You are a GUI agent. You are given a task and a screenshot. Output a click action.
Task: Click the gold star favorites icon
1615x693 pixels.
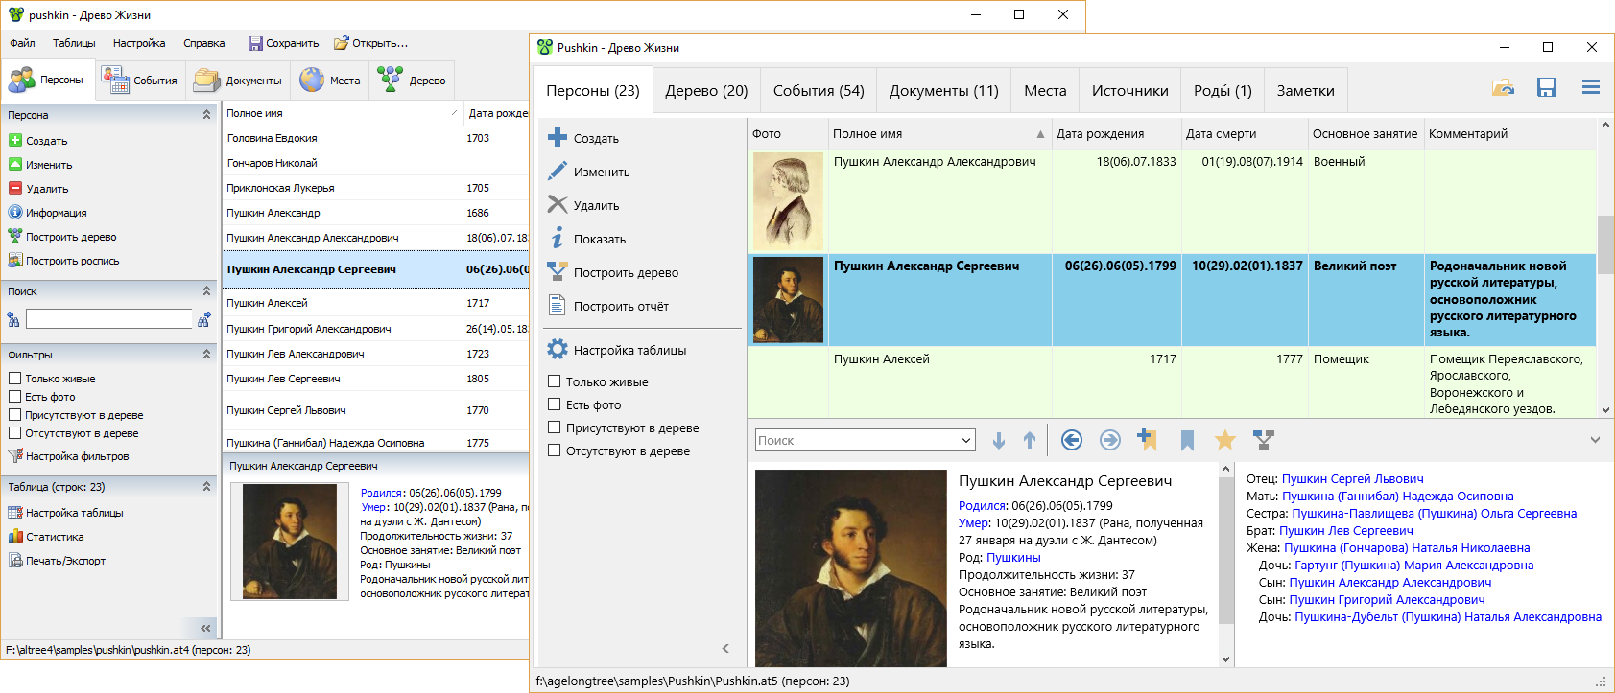pyautogui.click(x=1224, y=440)
